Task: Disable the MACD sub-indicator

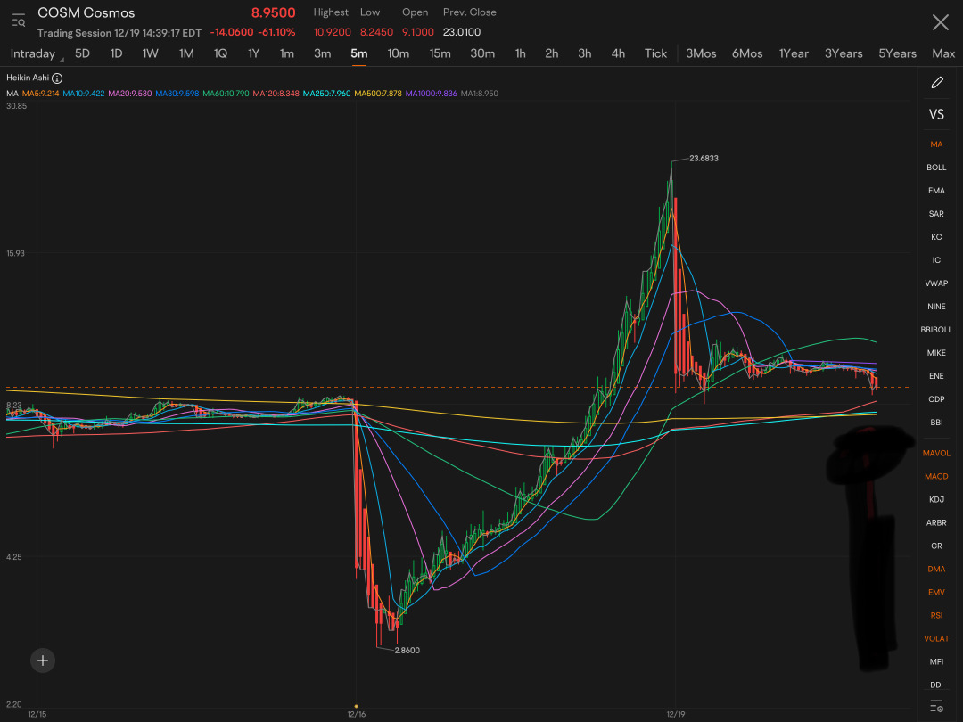Action: click(936, 476)
